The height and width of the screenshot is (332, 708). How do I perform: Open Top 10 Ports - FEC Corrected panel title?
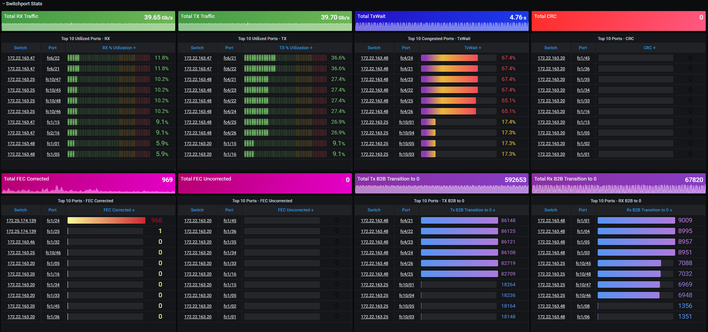pyautogui.click(x=85, y=201)
